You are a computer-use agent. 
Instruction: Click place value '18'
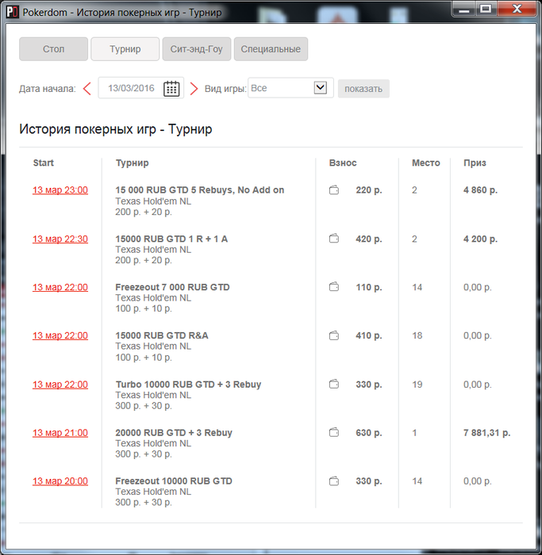pos(417,335)
